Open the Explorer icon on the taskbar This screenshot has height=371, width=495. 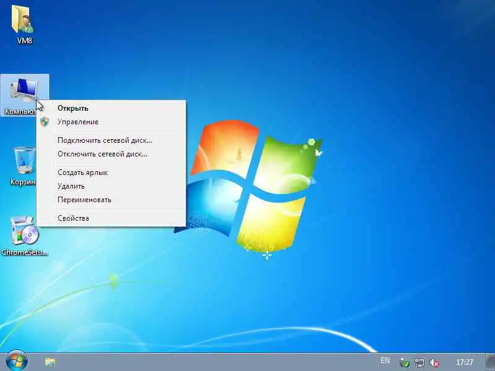tap(50, 362)
